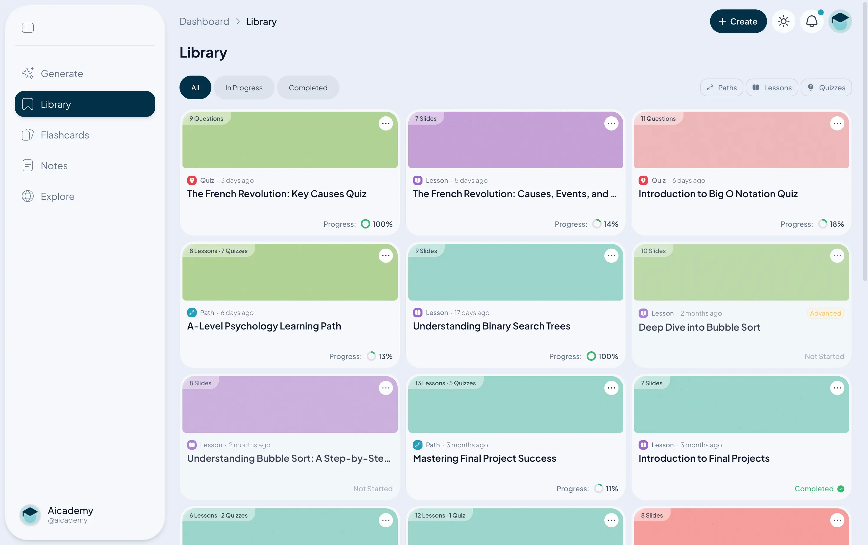
Task: Click the Lesson icon on Deep Dive Bubble Sort card
Action: tap(643, 313)
